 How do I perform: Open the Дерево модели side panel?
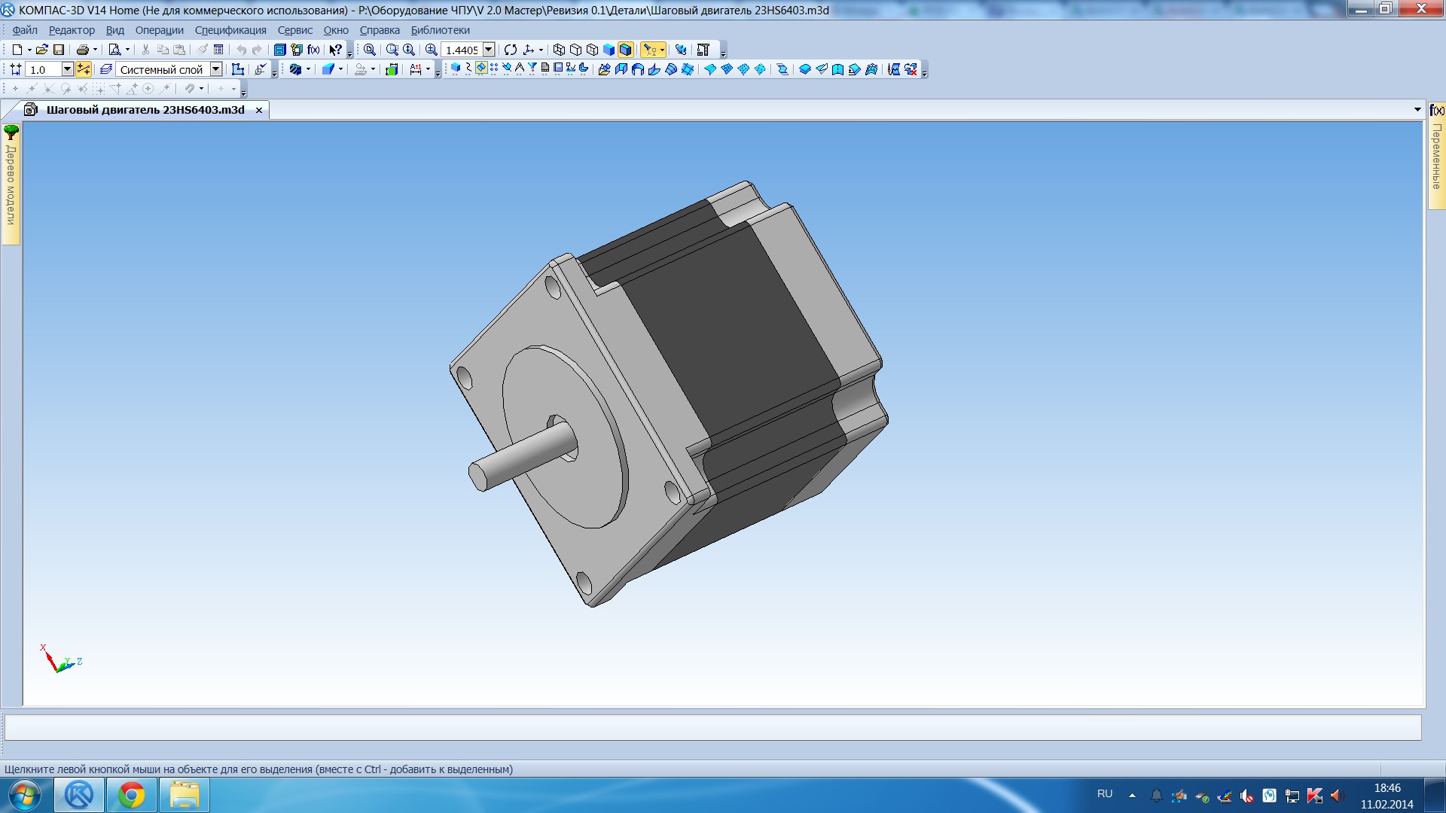pyautogui.click(x=11, y=184)
